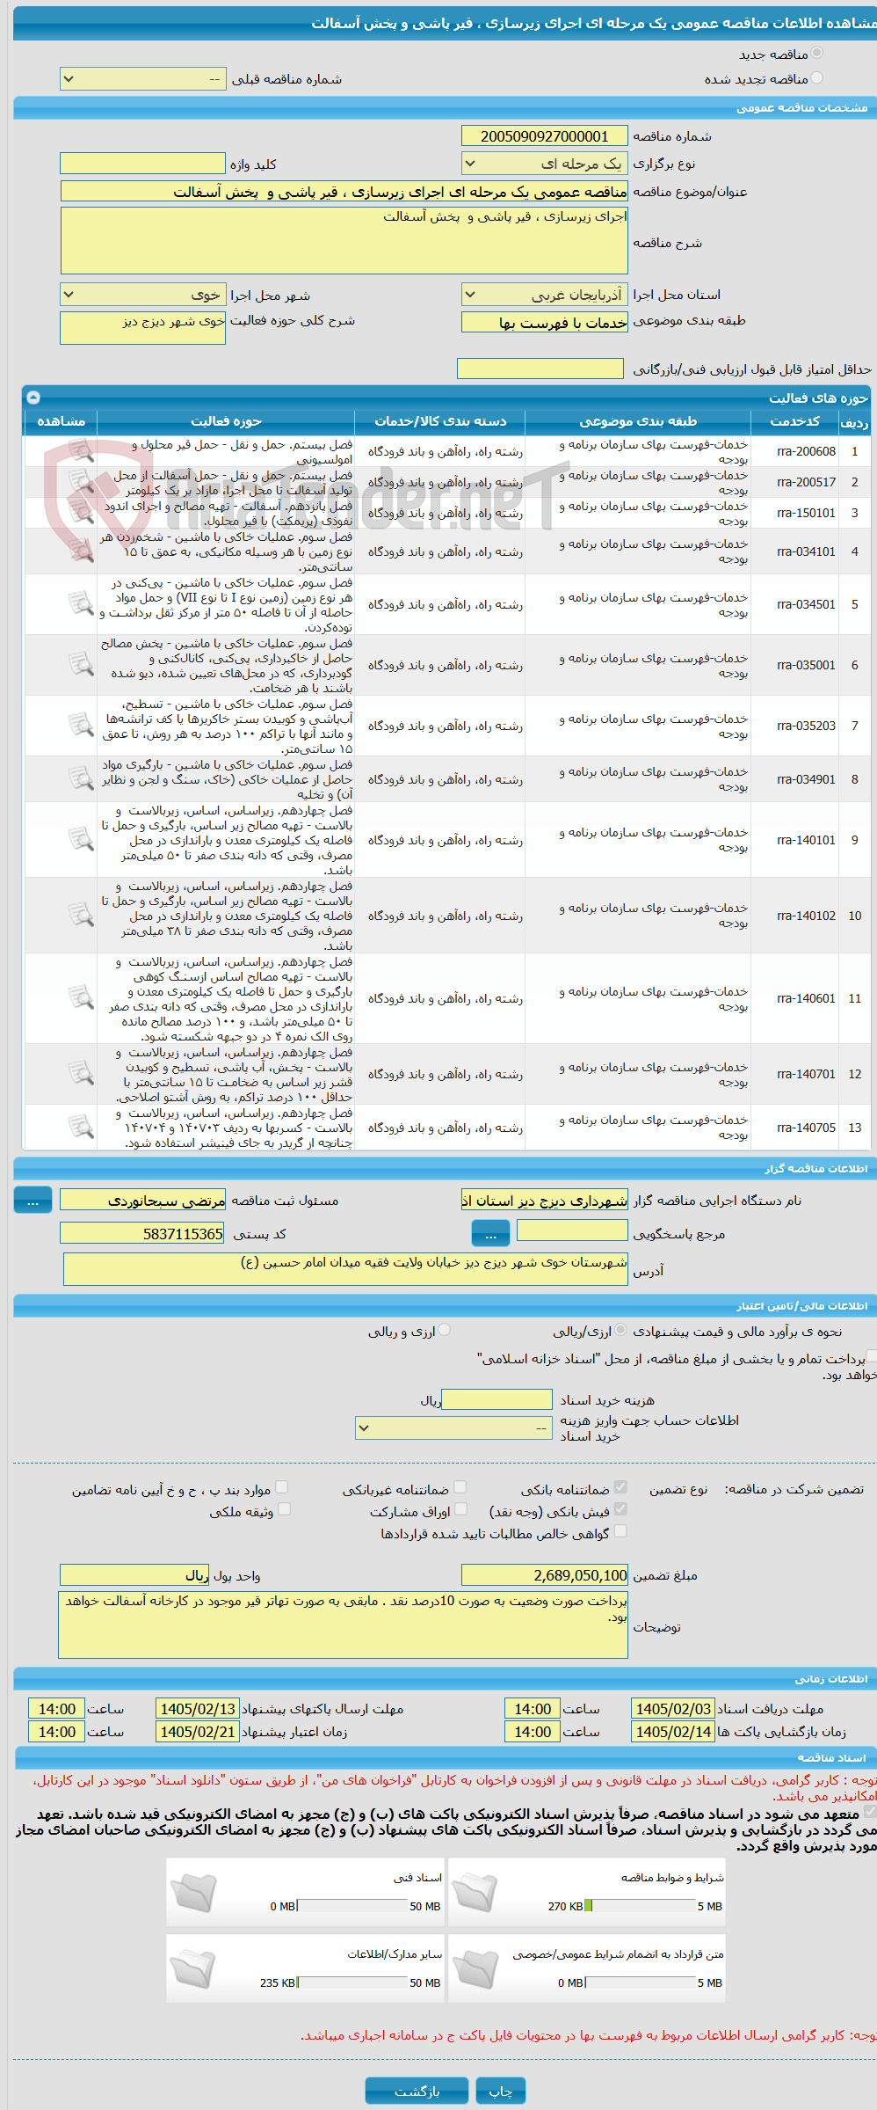Click the view magnifier icon for row rra-200608
877x2110 pixels.
81,451
